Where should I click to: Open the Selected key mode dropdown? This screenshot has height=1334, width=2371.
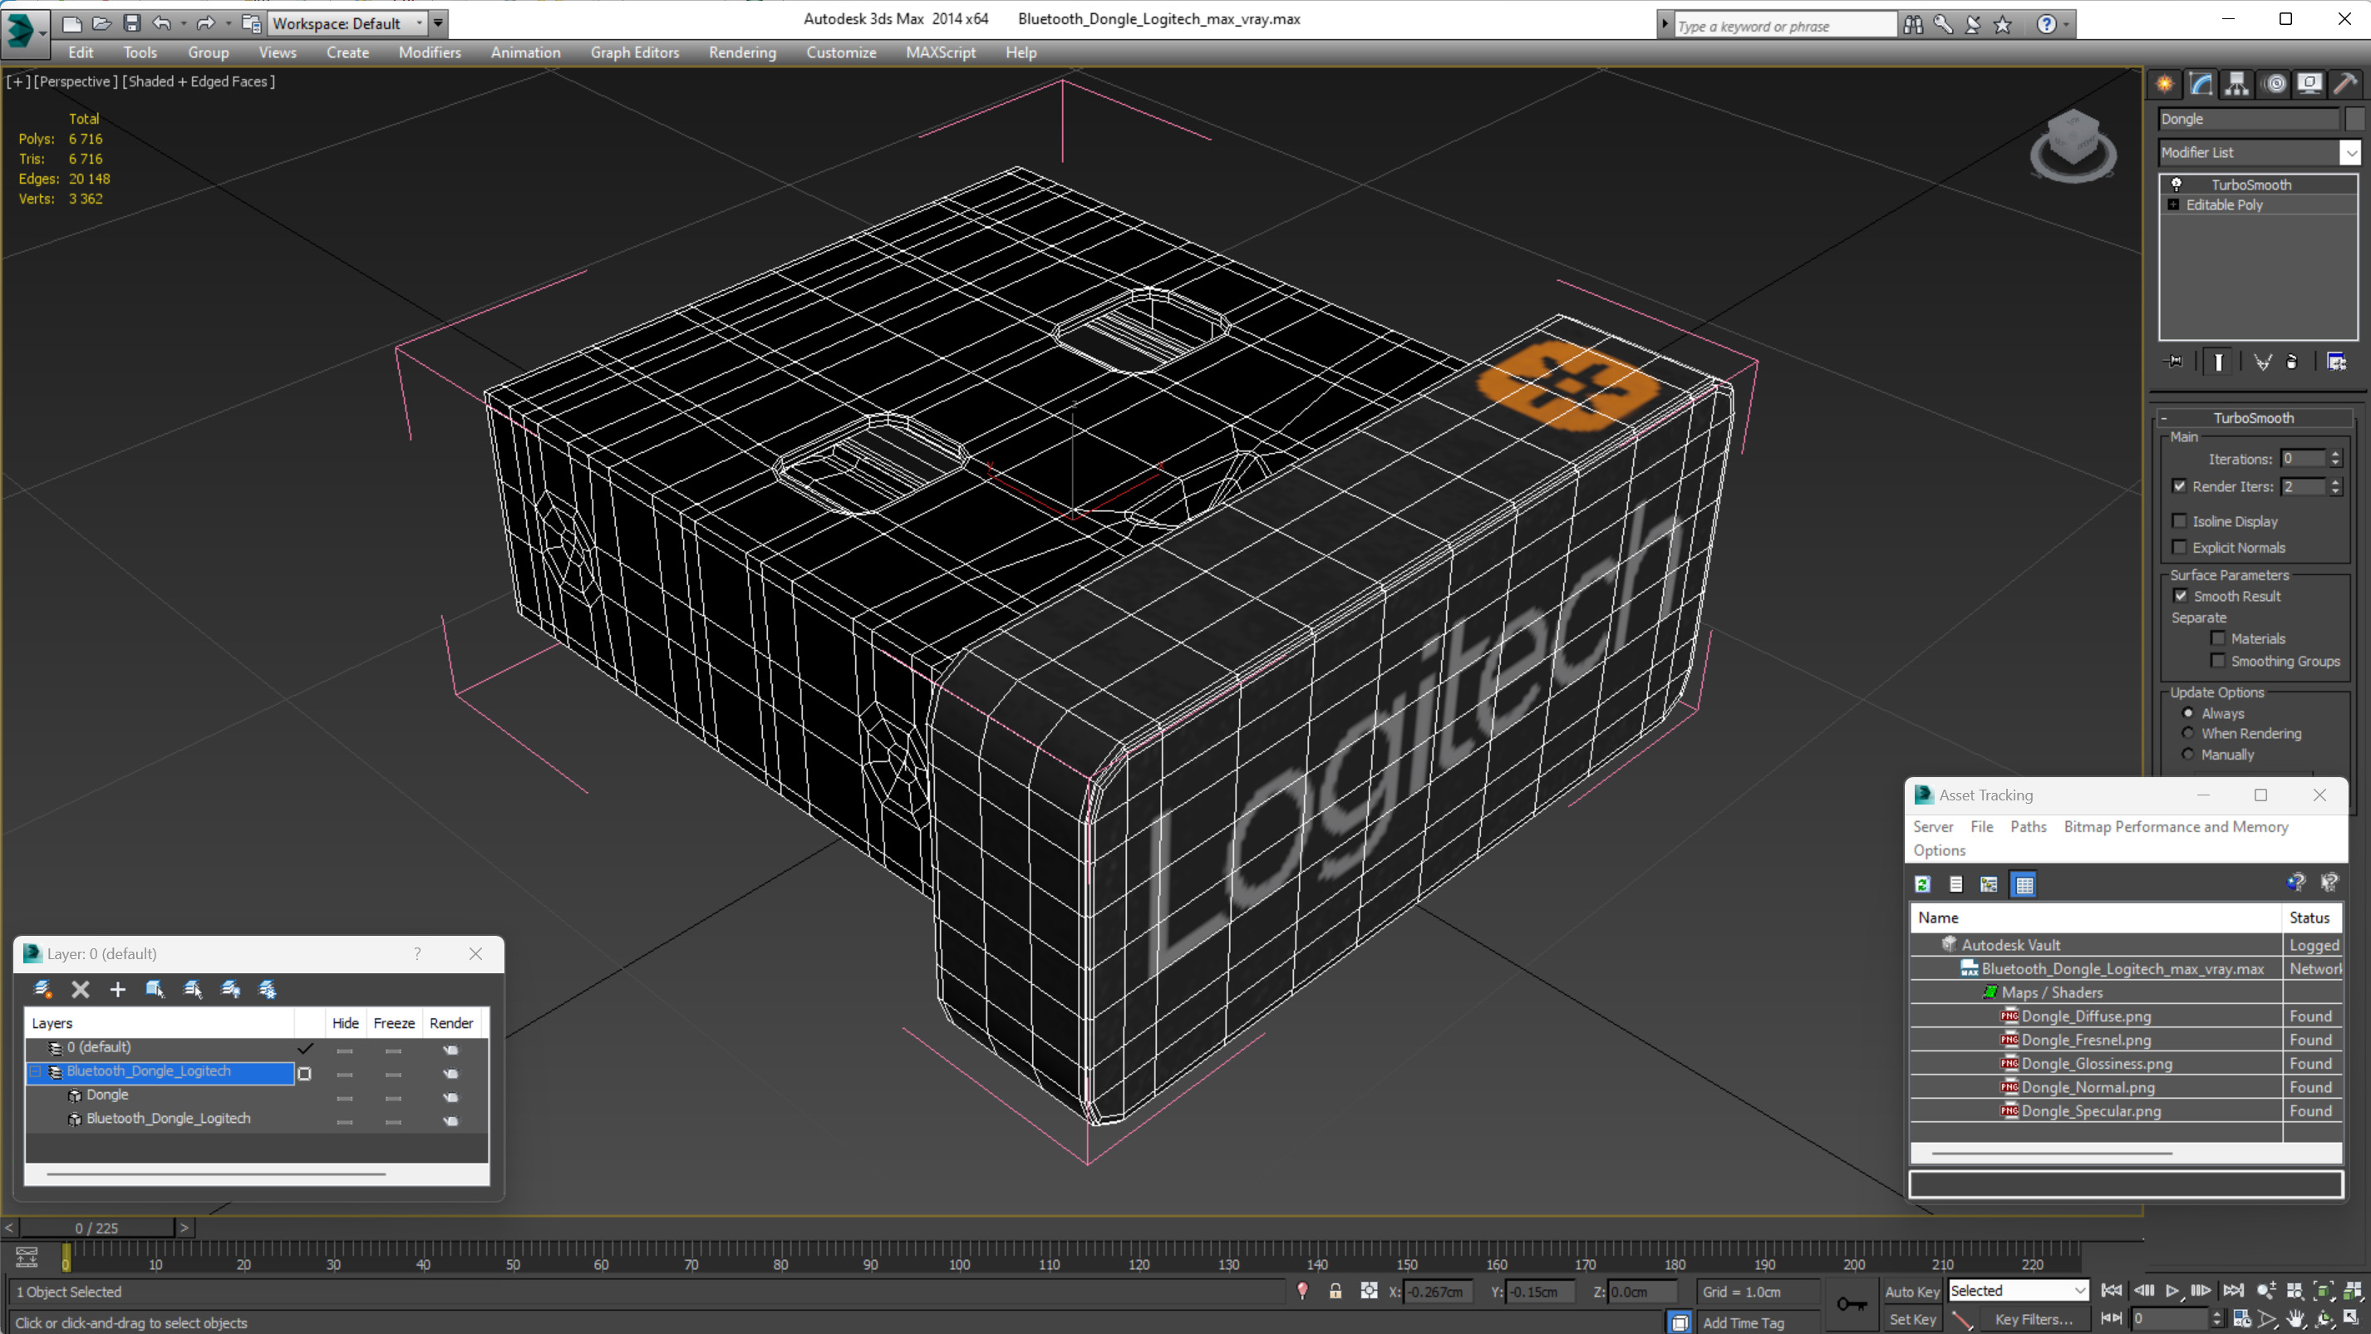point(2018,1291)
